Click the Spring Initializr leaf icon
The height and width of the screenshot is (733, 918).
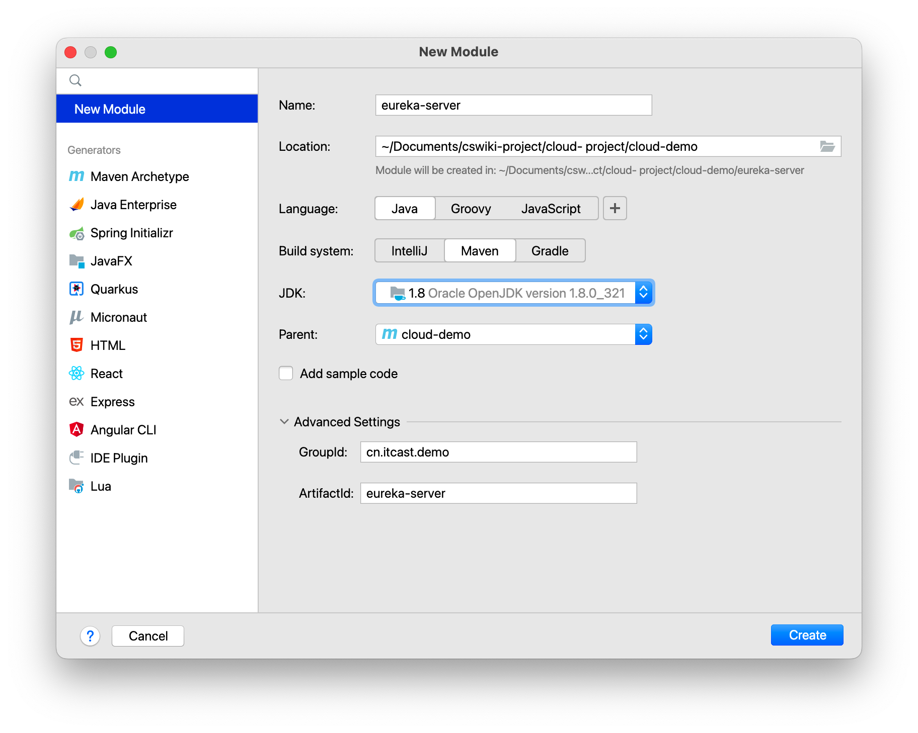tap(76, 233)
